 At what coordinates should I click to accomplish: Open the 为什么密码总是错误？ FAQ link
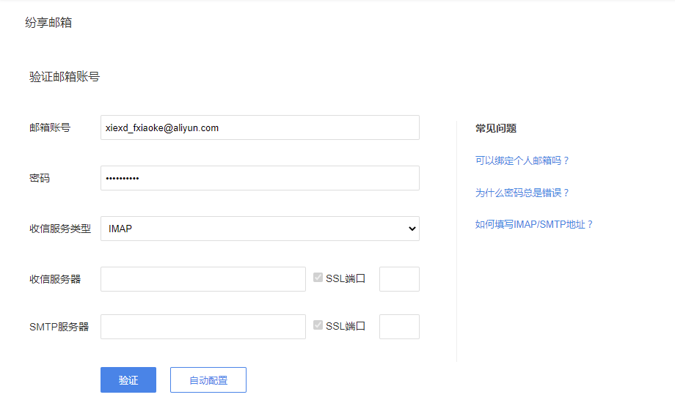click(522, 193)
